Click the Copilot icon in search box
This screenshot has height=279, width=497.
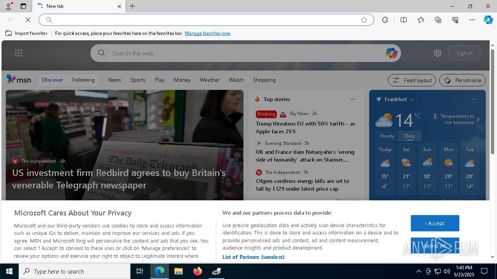[391, 53]
